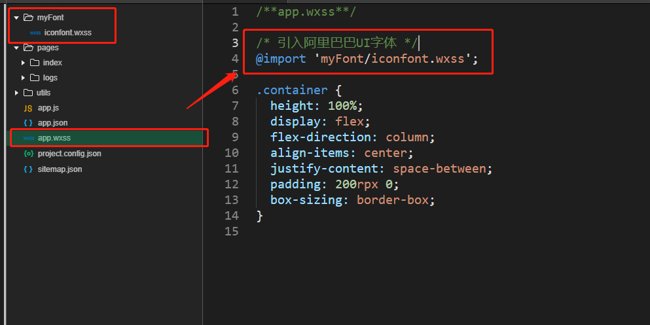The width and height of the screenshot is (650, 325).
Task: Click the 'display' property name
Action: 295,122
